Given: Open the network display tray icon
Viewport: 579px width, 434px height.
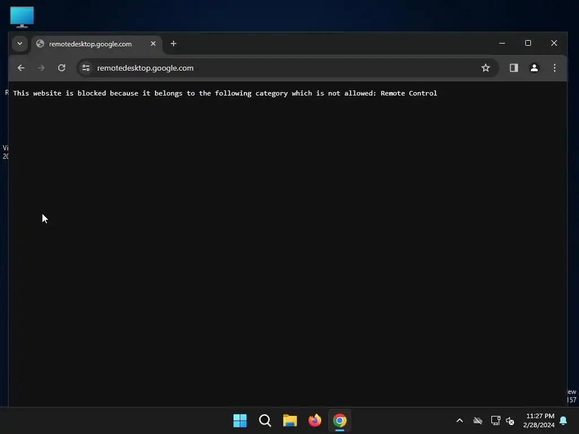Looking at the screenshot, I should [495, 420].
